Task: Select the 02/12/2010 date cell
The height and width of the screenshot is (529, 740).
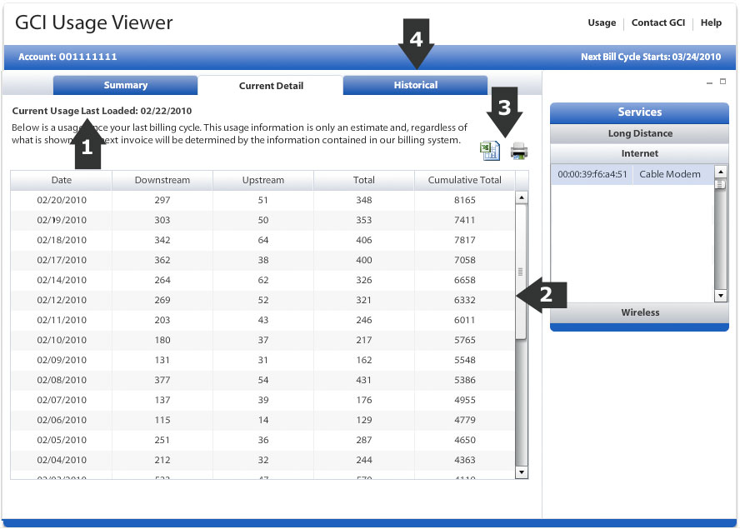Action: 62,300
